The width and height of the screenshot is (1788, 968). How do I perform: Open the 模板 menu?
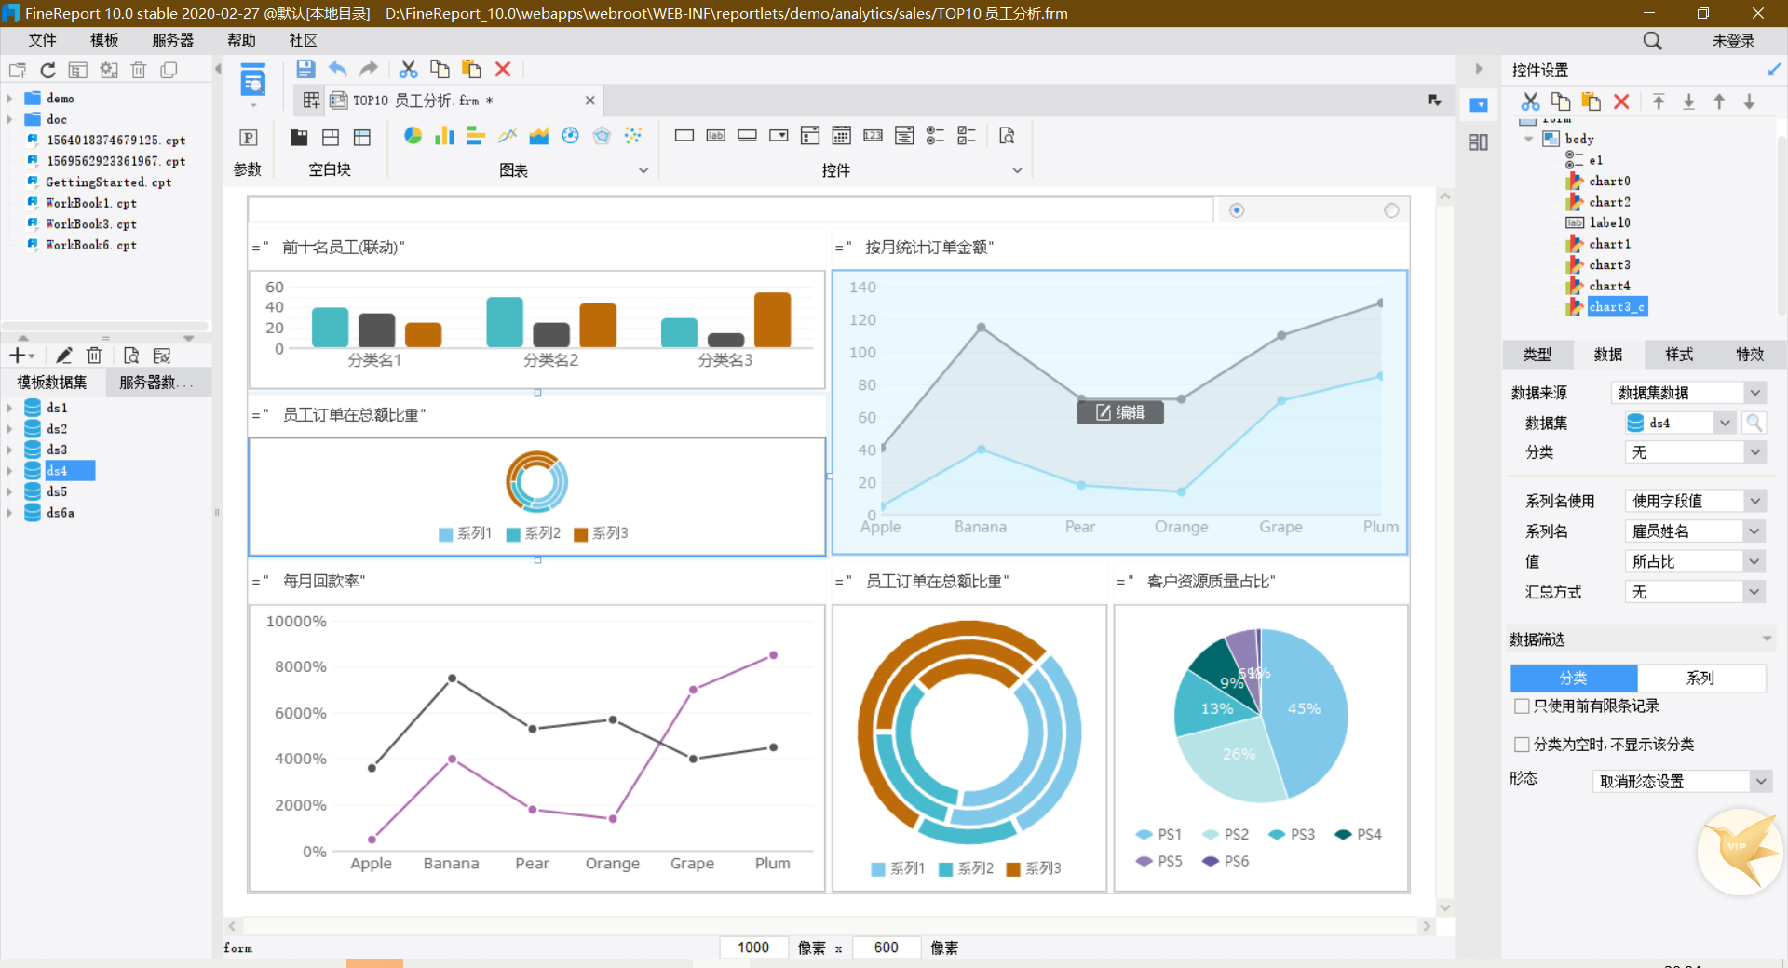click(104, 40)
